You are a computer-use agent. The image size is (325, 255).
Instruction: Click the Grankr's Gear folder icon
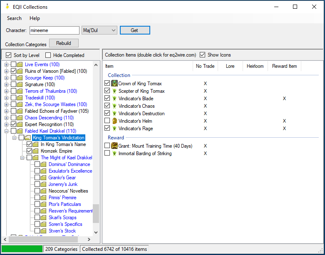(43, 178)
